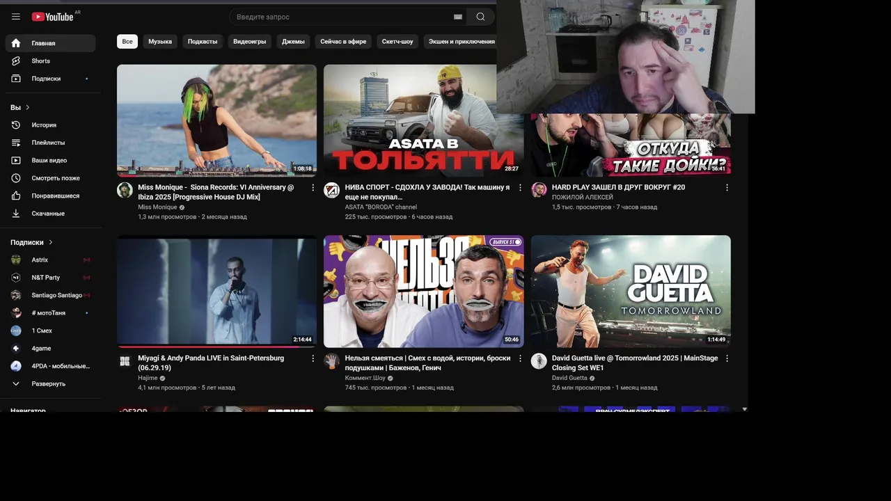Open the # мотоТаня subscription

coord(50,313)
